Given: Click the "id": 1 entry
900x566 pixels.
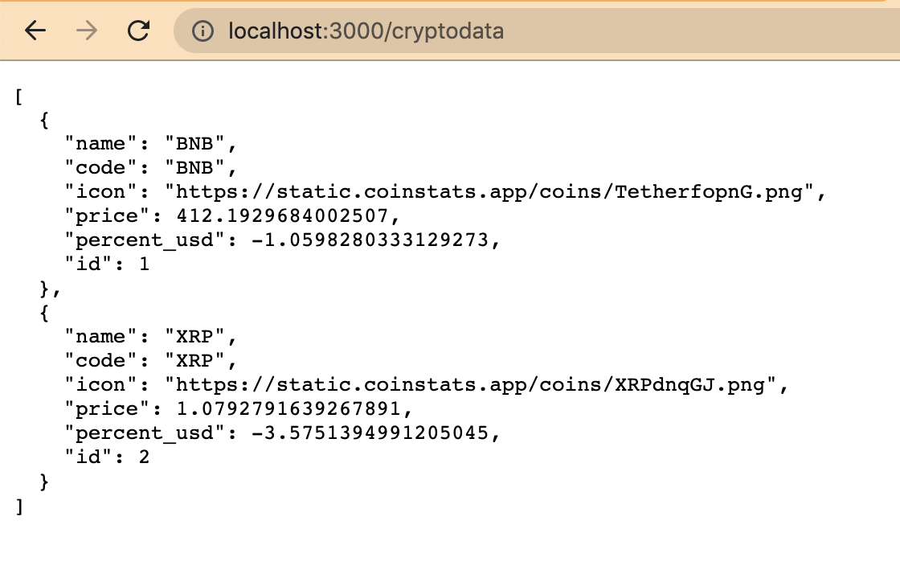Looking at the screenshot, I should tap(107, 264).
